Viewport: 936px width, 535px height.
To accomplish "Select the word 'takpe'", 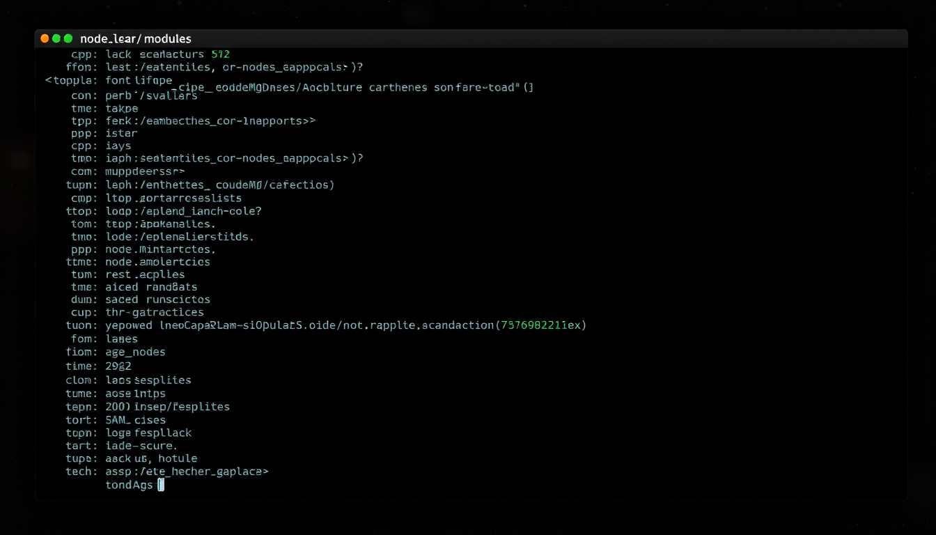I will point(122,109).
